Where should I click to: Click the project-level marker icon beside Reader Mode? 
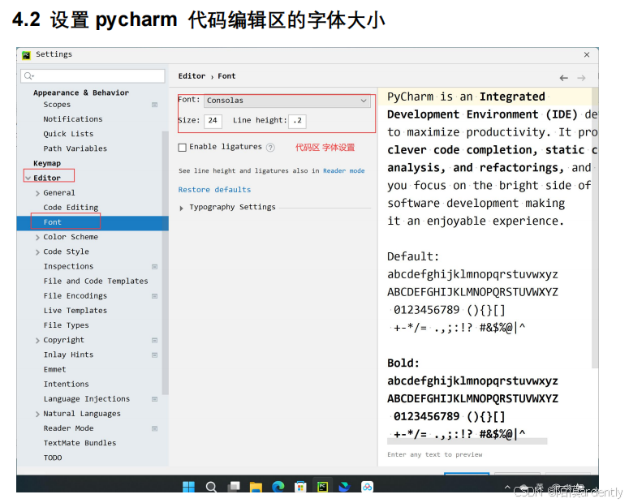point(154,428)
